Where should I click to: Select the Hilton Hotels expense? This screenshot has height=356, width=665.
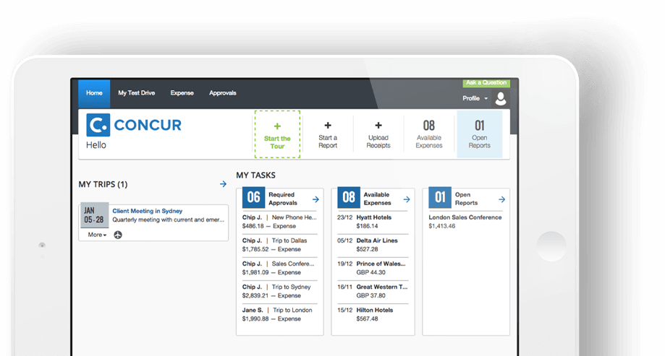pos(373,315)
